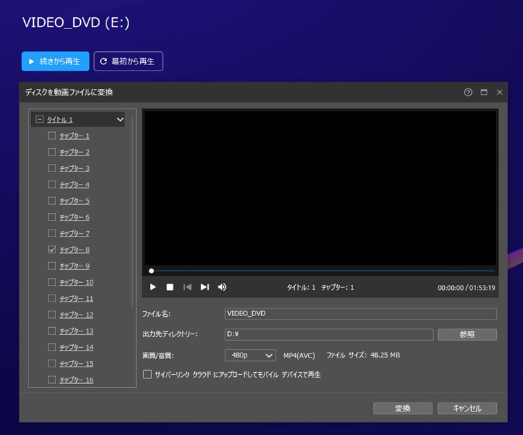Click the 参照 browse button
The image size is (523, 435).
(x=467, y=335)
